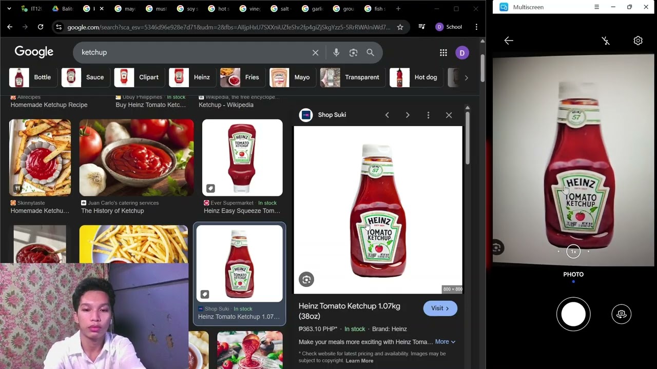Open the Homemade Ketchup Recipe result
657x369 pixels.
tap(49, 105)
